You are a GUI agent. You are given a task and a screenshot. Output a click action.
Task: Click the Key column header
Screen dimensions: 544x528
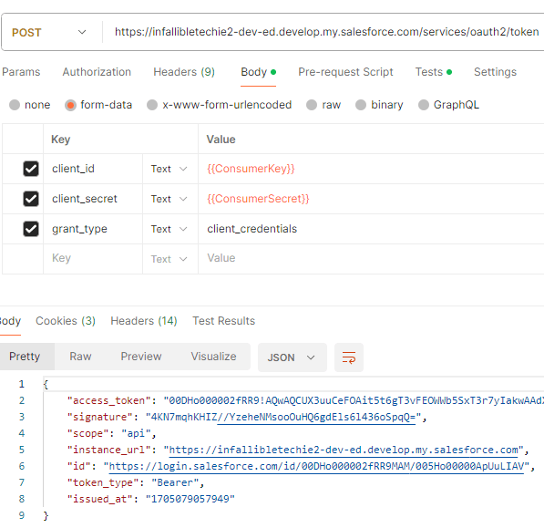click(x=61, y=140)
